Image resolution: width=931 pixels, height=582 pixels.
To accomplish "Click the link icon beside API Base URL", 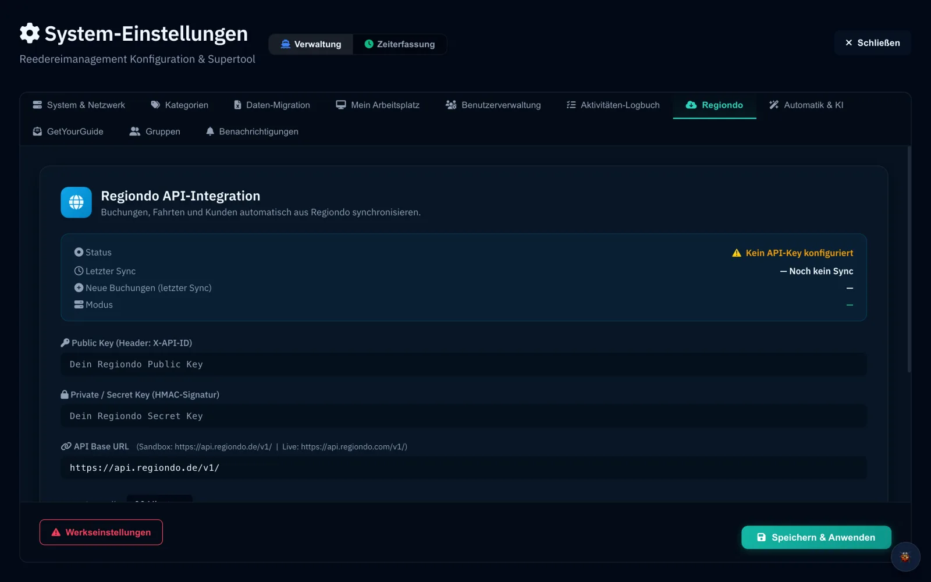I will tap(66, 446).
